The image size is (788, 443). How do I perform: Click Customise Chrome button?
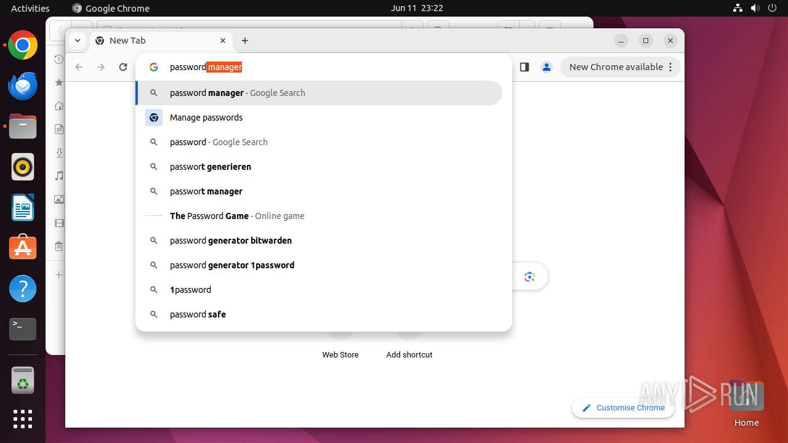tap(623, 407)
